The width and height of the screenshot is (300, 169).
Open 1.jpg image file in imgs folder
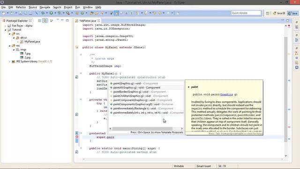pyautogui.click(x=27, y=54)
